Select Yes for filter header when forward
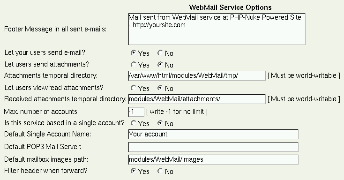 (133, 171)
